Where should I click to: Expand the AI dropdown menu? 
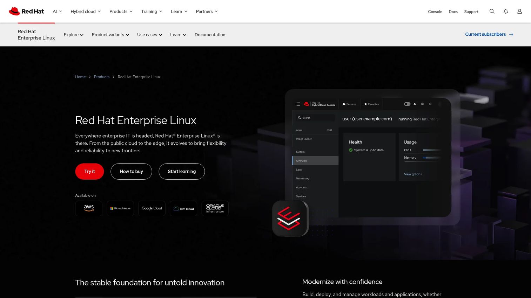coord(57,12)
